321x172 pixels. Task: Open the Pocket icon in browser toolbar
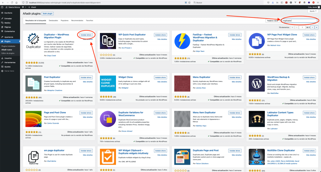tap(268, 3)
